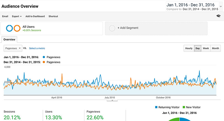The height and width of the screenshot is (121, 224).
Task: Expand the chart annotations drawer handle
Action: point(112,101)
